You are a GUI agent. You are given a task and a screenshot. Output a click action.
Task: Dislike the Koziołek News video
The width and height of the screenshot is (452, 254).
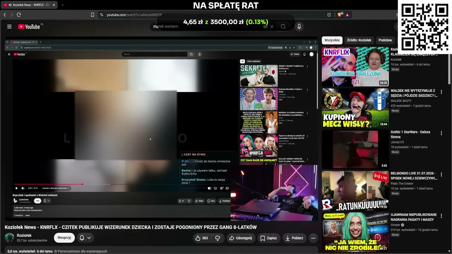(218, 238)
